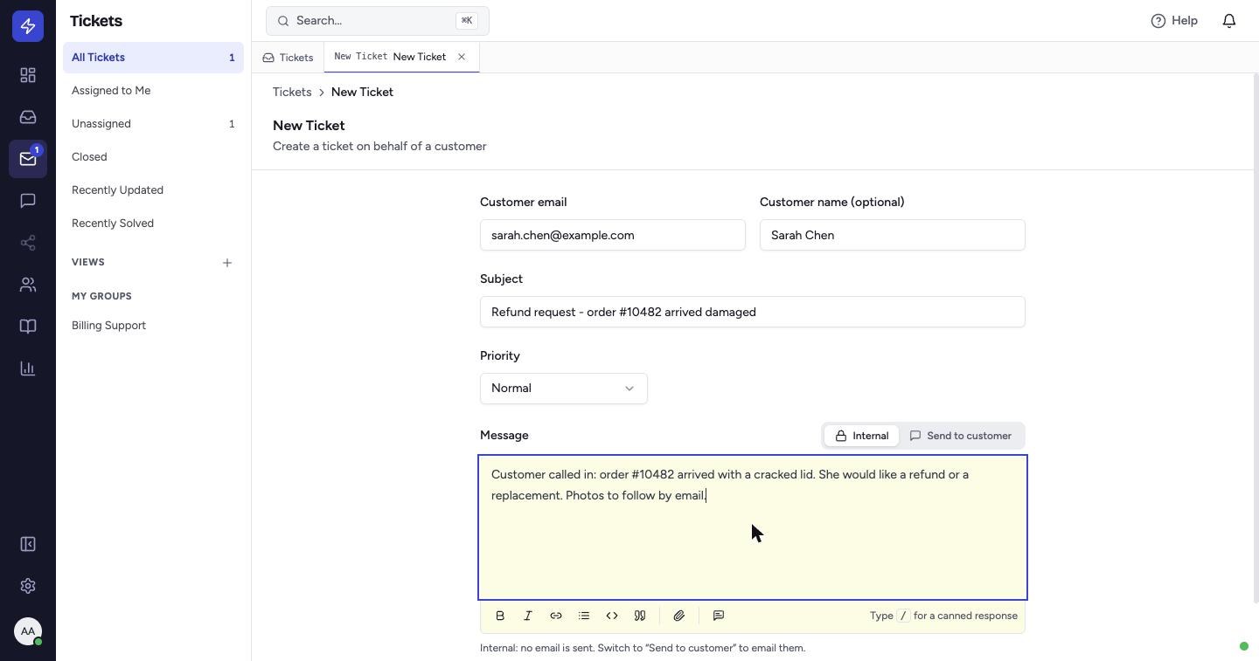The image size is (1259, 661).
Task: Collapse the sidebar panel icon
Action: point(28,544)
